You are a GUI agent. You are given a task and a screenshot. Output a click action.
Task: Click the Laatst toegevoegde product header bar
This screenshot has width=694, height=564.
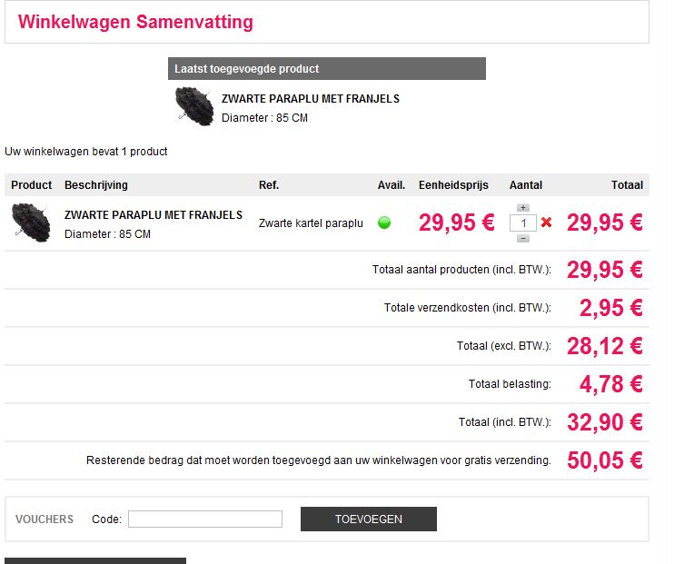pyautogui.click(x=327, y=68)
